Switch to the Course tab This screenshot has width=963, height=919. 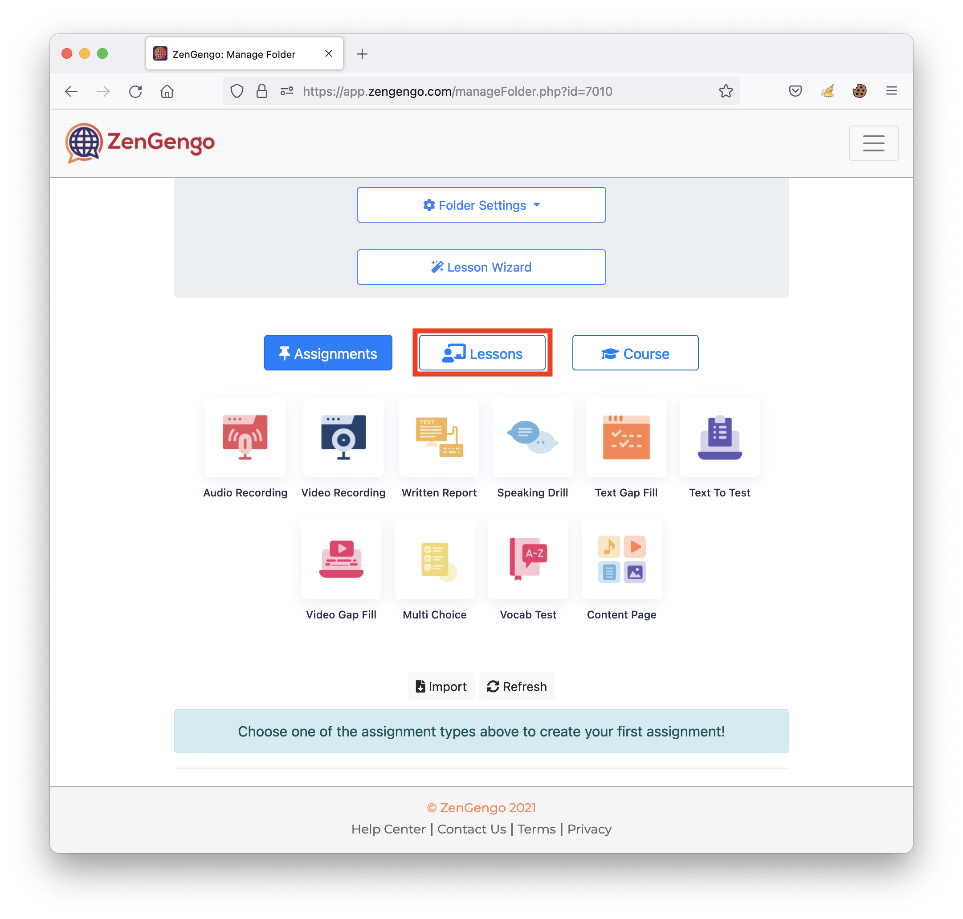pyautogui.click(x=635, y=353)
